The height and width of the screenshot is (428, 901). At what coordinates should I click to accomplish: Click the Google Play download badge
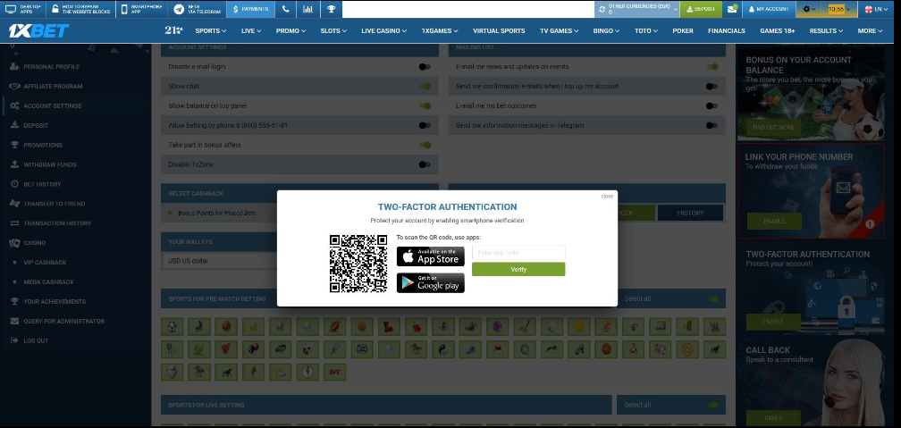[x=431, y=282]
